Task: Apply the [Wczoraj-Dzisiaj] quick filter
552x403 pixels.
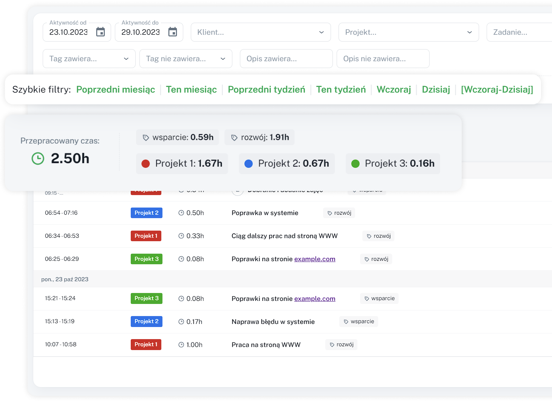Action: pyautogui.click(x=497, y=90)
